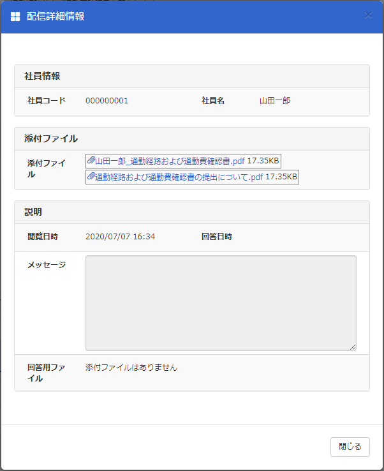Image resolution: width=384 pixels, height=471 pixels.
Task: Close the dialog with the header X
Action: coord(368,15)
